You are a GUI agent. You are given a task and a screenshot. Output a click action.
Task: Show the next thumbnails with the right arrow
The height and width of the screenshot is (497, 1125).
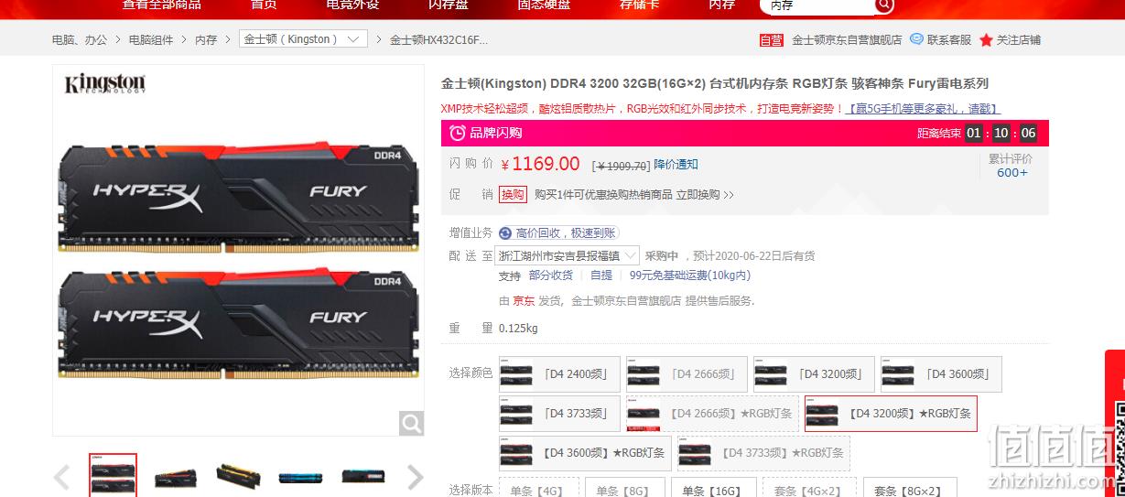415,477
